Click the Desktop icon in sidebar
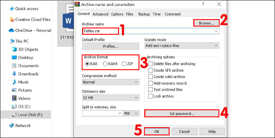The image size is (275, 138). coord(14,58)
